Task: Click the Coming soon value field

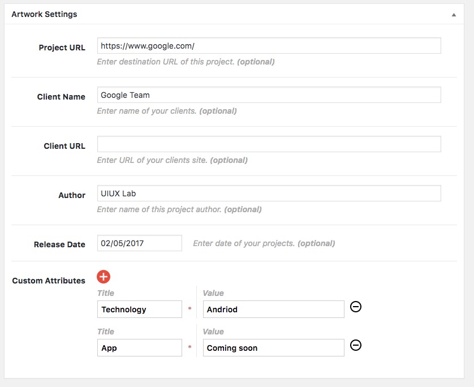Action: (x=273, y=348)
